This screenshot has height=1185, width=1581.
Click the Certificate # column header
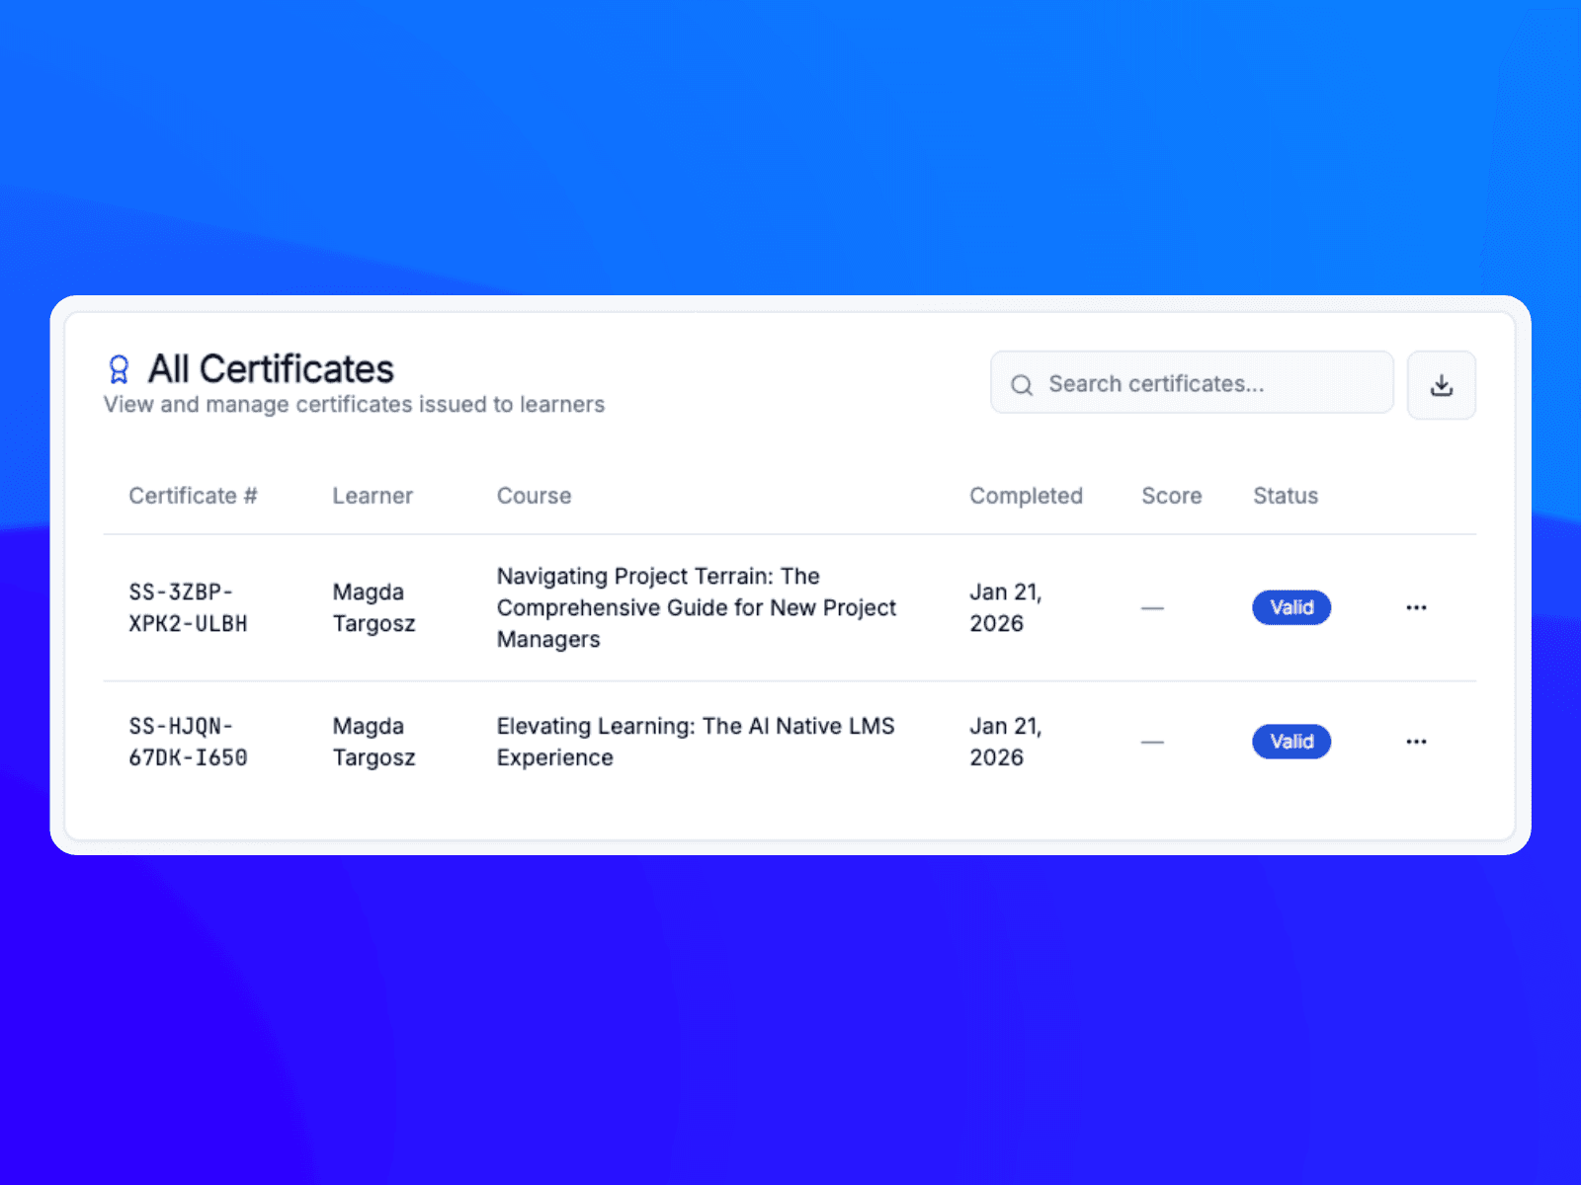[193, 496]
